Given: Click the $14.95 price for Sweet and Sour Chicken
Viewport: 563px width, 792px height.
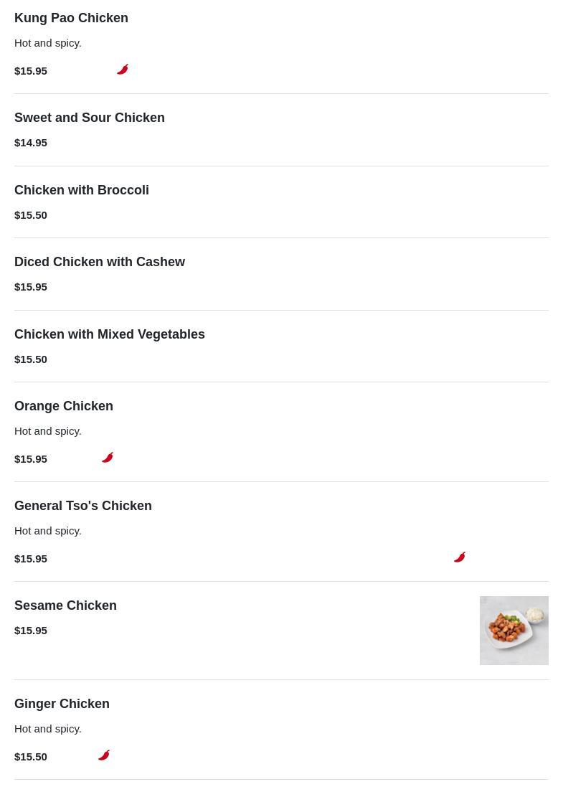Looking at the screenshot, I should (x=31, y=143).
